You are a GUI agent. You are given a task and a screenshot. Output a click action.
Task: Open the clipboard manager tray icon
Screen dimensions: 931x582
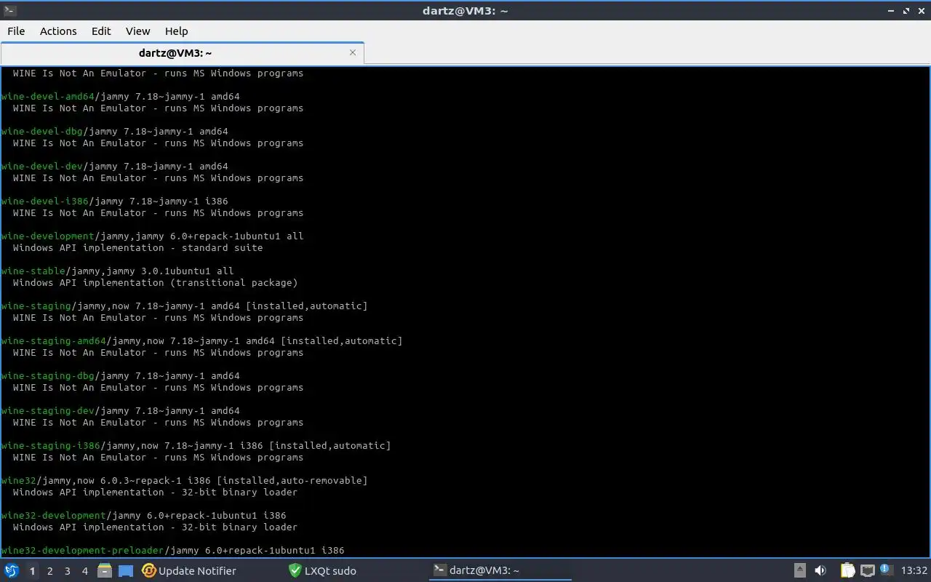(x=847, y=571)
